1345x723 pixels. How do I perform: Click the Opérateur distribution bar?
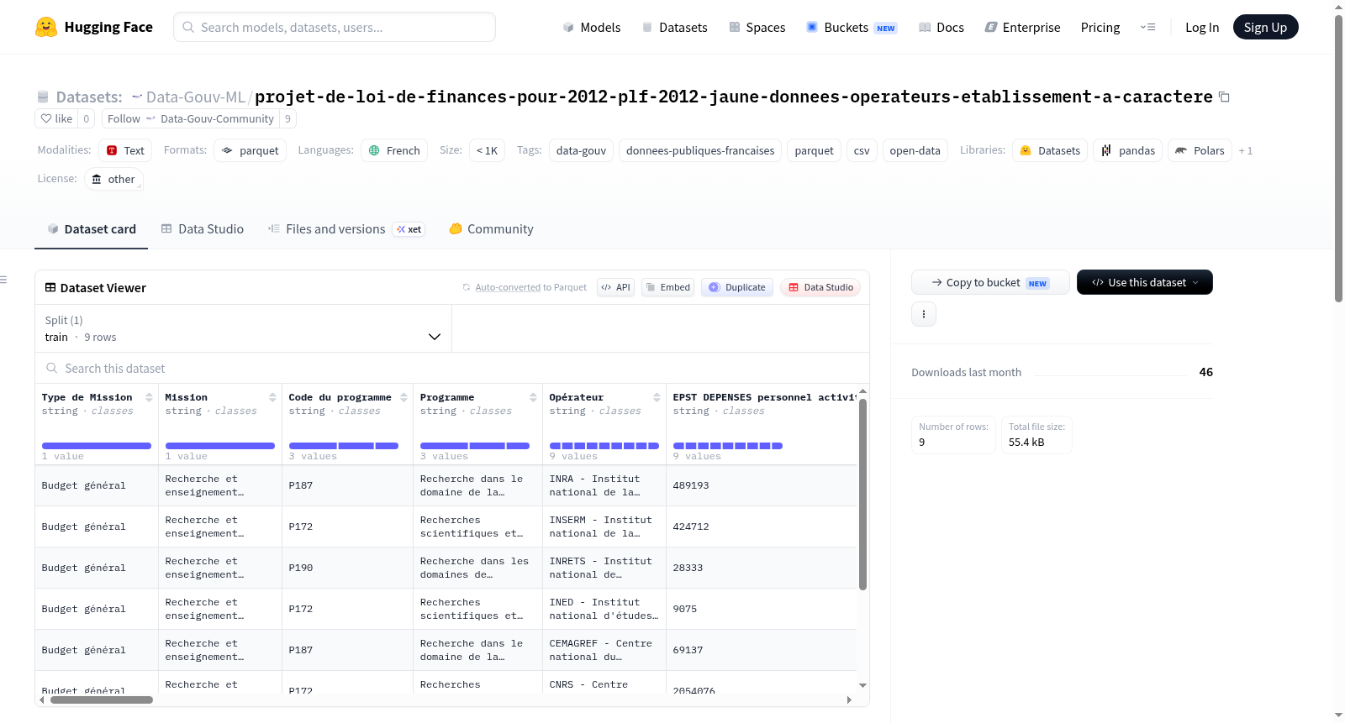pos(604,446)
